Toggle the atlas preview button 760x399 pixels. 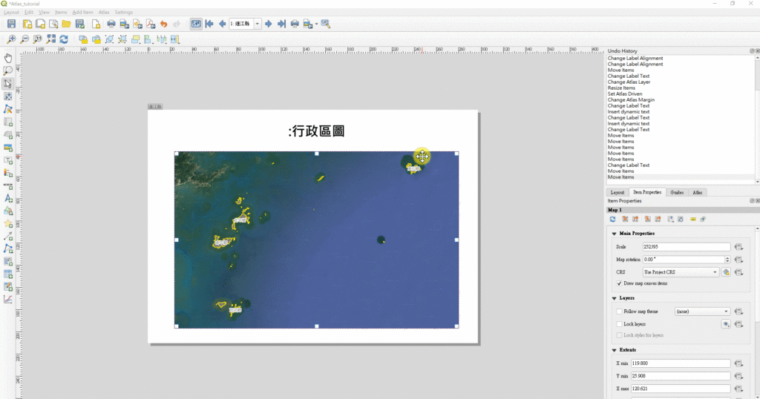pos(196,24)
